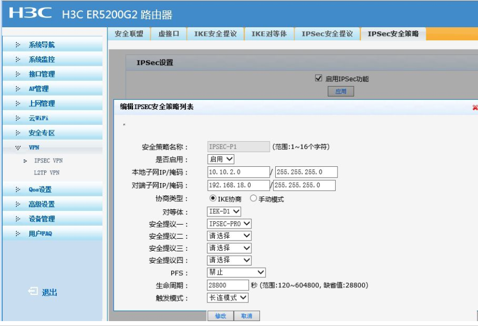This screenshot has height=326, width=478.
Task: Open the 用户FAQ menu
Action: point(52,233)
